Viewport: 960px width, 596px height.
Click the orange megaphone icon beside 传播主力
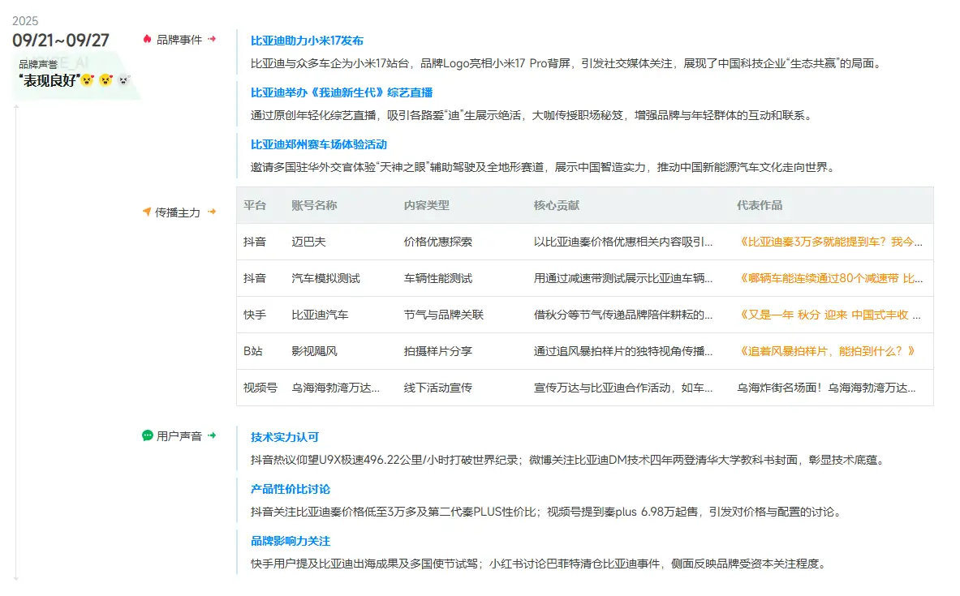[x=147, y=212]
